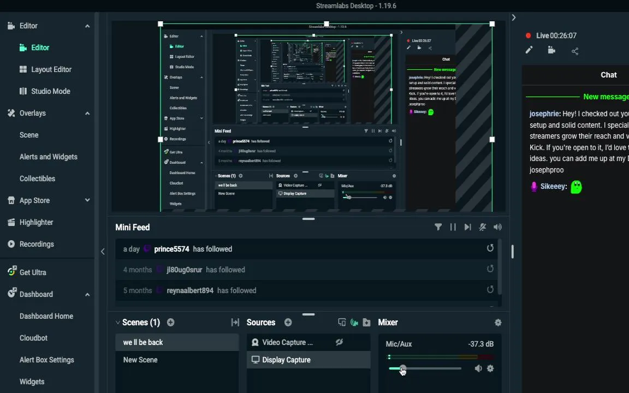Image resolution: width=629 pixels, height=393 pixels.
Task: Click the prince5574 username
Action: 171,249
